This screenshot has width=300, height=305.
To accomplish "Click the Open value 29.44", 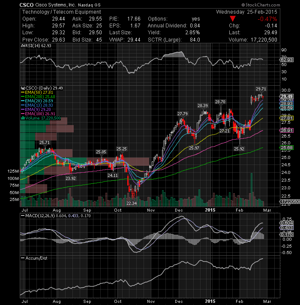I will [58, 19].
